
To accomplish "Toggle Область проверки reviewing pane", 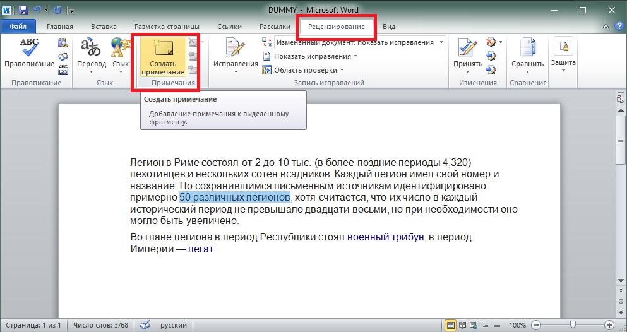I will [x=305, y=70].
